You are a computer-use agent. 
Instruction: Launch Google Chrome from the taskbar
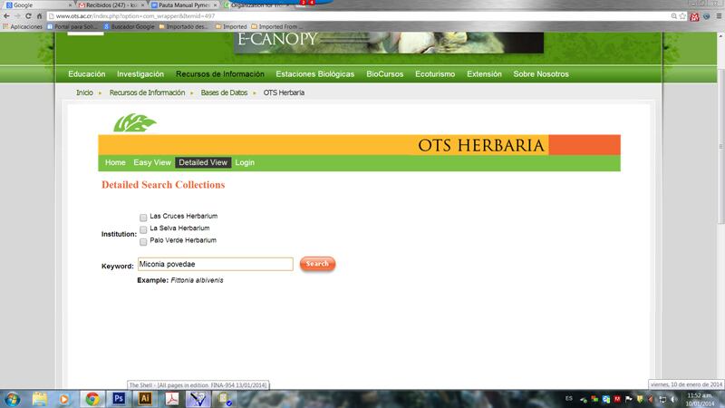[x=92, y=398]
